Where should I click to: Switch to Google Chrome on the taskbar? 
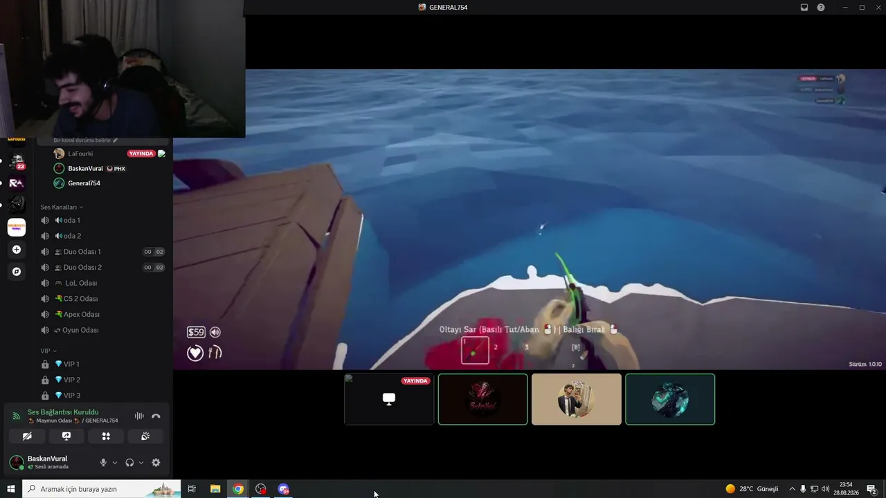click(x=238, y=489)
